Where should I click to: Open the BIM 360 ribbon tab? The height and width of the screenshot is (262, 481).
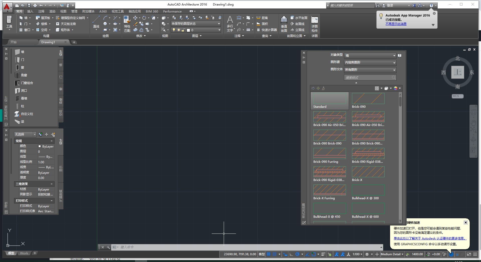(x=152, y=11)
